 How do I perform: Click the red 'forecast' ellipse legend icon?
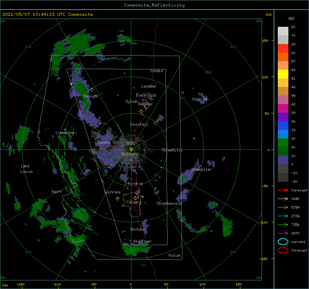click(x=283, y=250)
